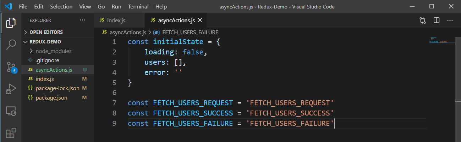Maximize the Visual Studio Code window

[432, 6]
